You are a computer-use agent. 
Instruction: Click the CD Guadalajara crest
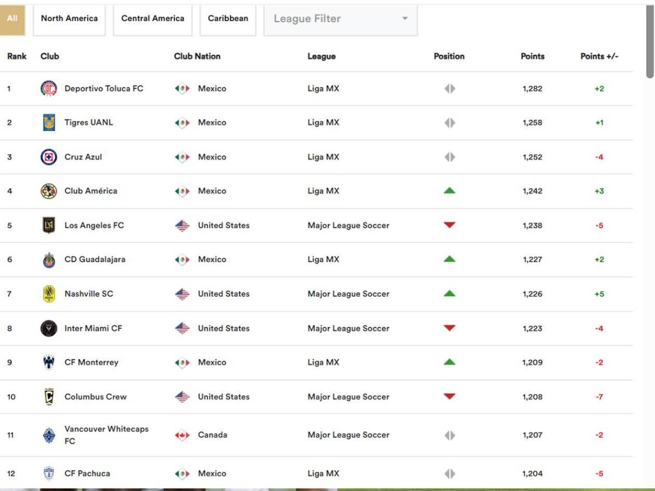tap(49, 260)
